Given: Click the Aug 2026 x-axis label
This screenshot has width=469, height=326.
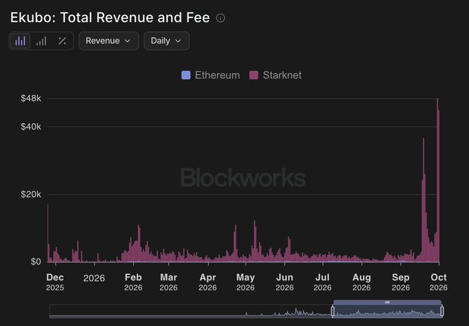Looking at the screenshot, I should point(361,282).
